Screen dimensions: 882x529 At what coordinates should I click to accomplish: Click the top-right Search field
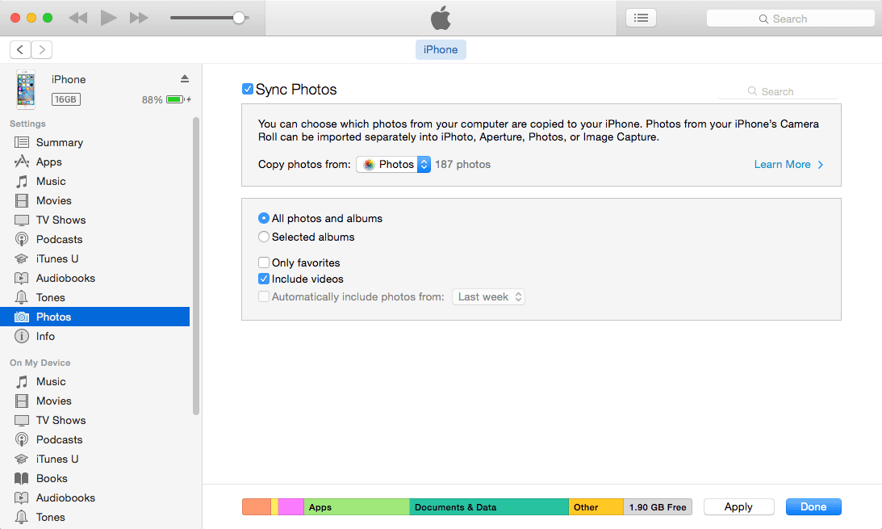click(790, 19)
